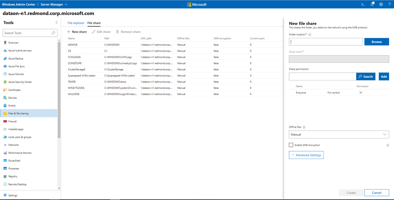Open the Azure File Sync icon
The width and height of the screenshot is (394, 200).
[x=5, y=66]
